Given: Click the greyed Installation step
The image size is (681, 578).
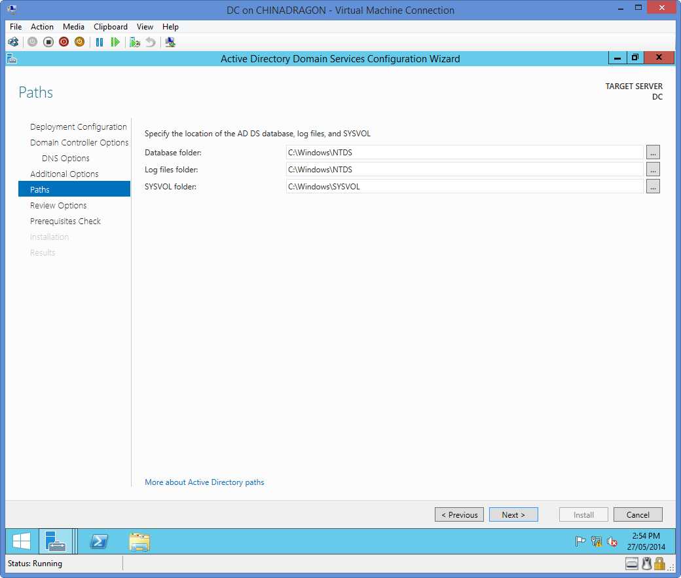Looking at the screenshot, I should click(49, 237).
